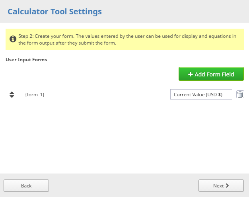Click the Calculator Tool Settings heading
Screen dimensions: 249x197
tap(54, 12)
